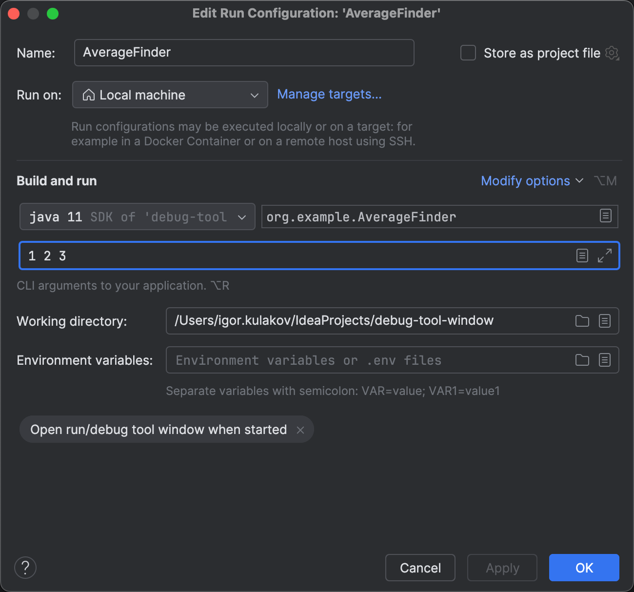Confirm changes with the OK button

pyautogui.click(x=584, y=568)
